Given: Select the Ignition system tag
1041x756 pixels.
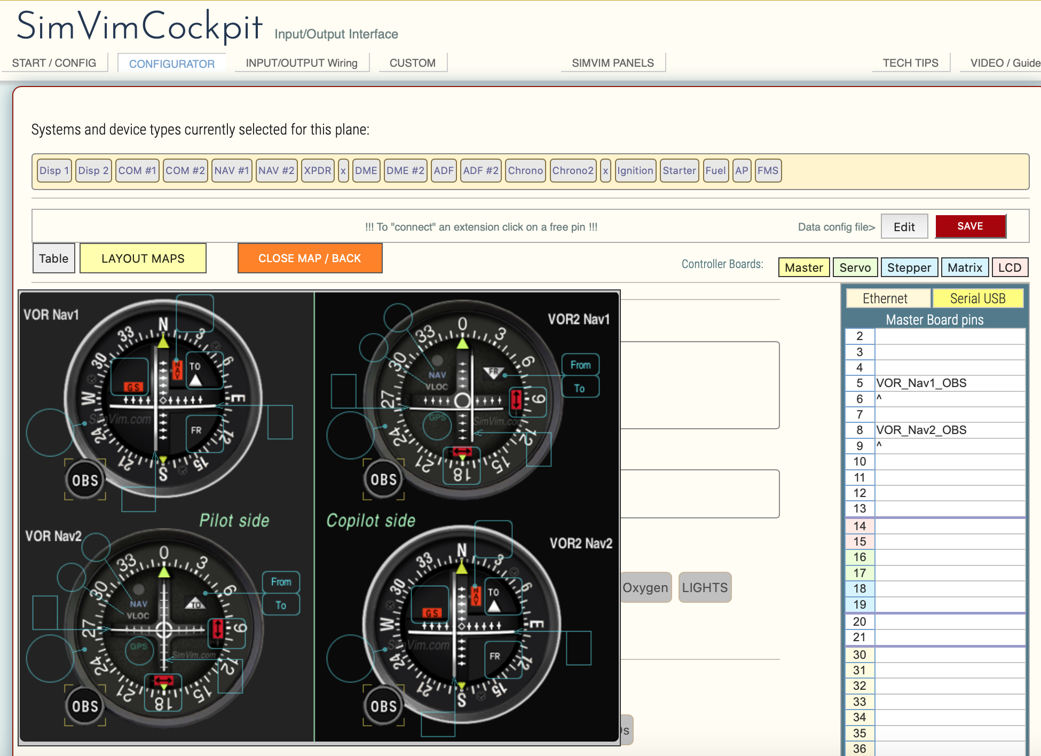Looking at the screenshot, I should [x=635, y=171].
